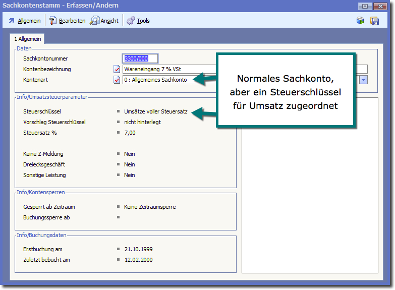Click the Steuerschlüssel value Umsätze voller Steuersatz
This screenshot has width=395, height=290.
click(x=155, y=111)
